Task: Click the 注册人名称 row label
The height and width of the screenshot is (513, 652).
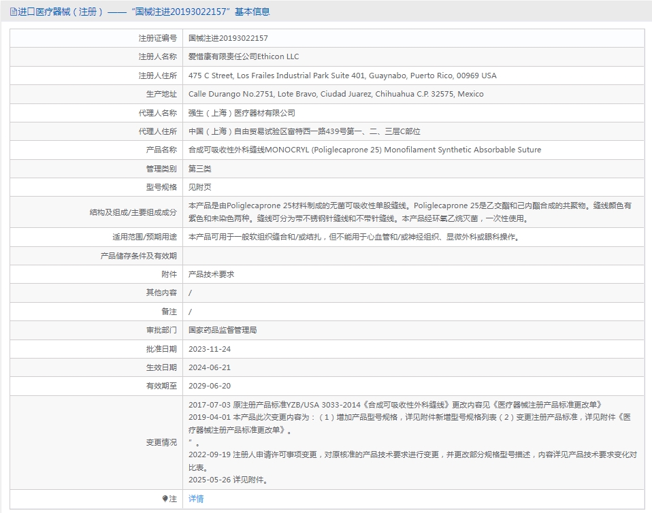Action: click(158, 56)
